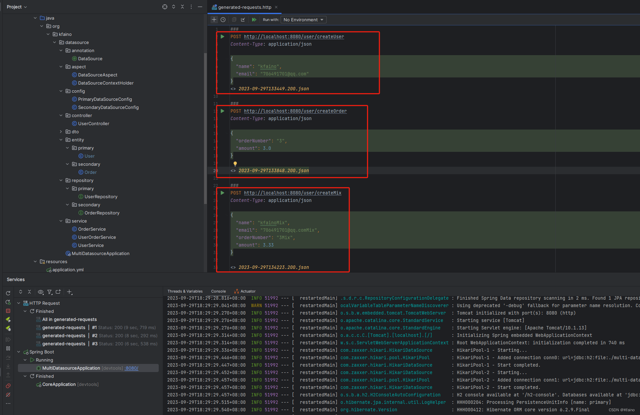The image size is (640, 415).
Task: Collapse Spring Boot node in Services
Action: 19,352
